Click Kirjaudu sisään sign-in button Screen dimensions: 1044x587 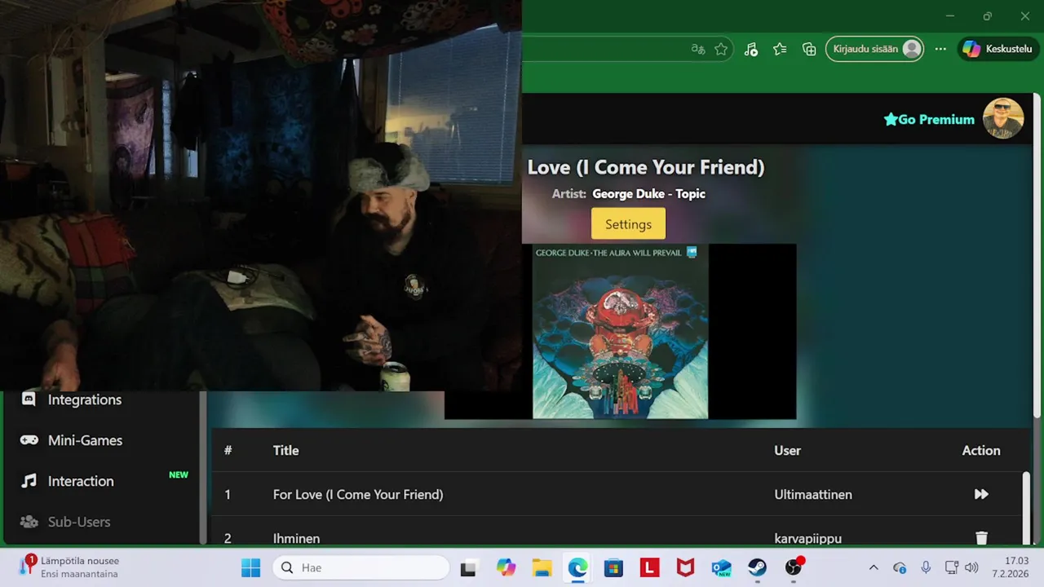pos(874,49)
